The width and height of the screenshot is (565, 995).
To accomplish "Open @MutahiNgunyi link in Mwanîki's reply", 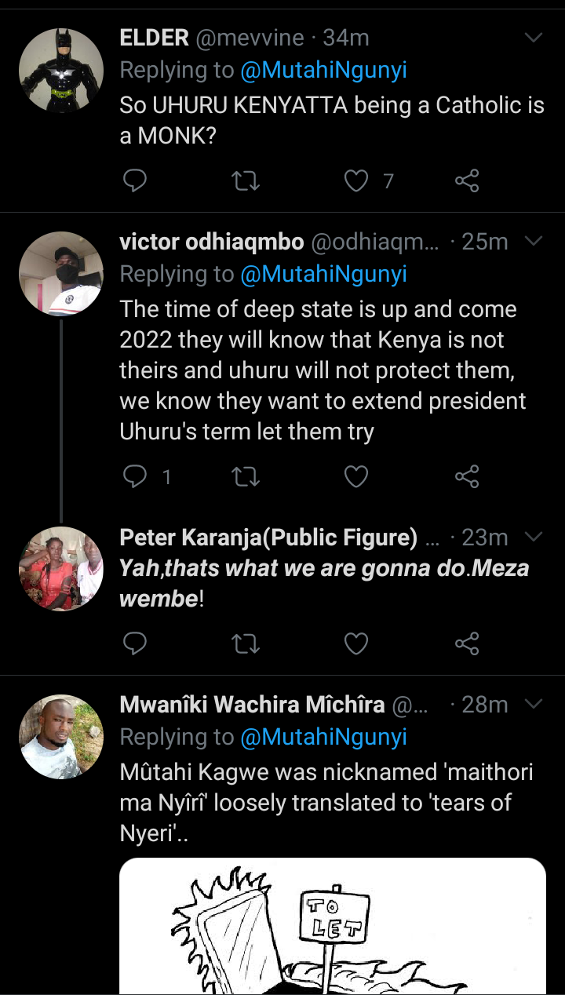I will pos(324,737).
